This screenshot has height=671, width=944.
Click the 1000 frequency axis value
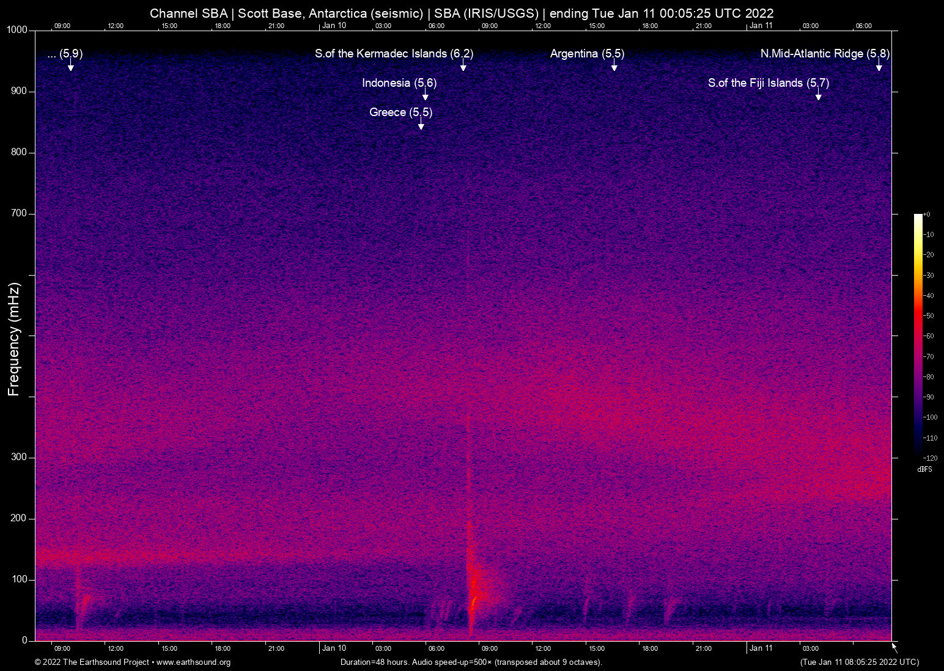click(x=18, y=29)
